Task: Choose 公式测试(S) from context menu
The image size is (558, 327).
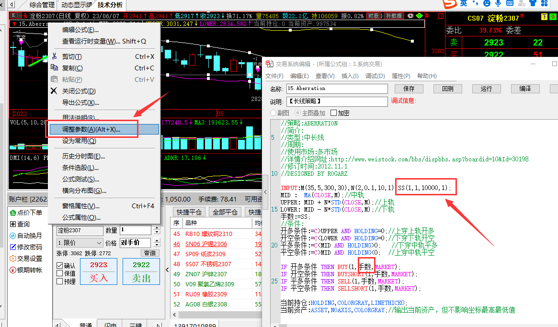Action: click(x=104, y=179)
